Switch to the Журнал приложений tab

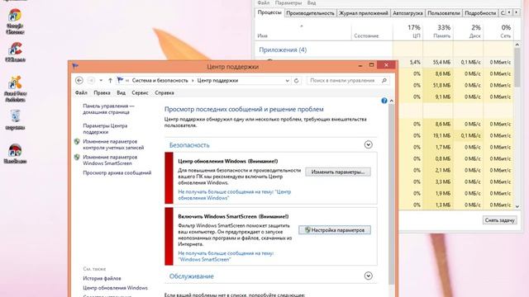coord(364,13)
